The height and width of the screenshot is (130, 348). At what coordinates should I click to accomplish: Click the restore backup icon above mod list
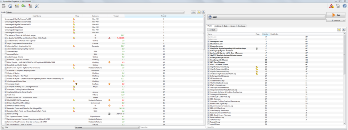[199, 12]
